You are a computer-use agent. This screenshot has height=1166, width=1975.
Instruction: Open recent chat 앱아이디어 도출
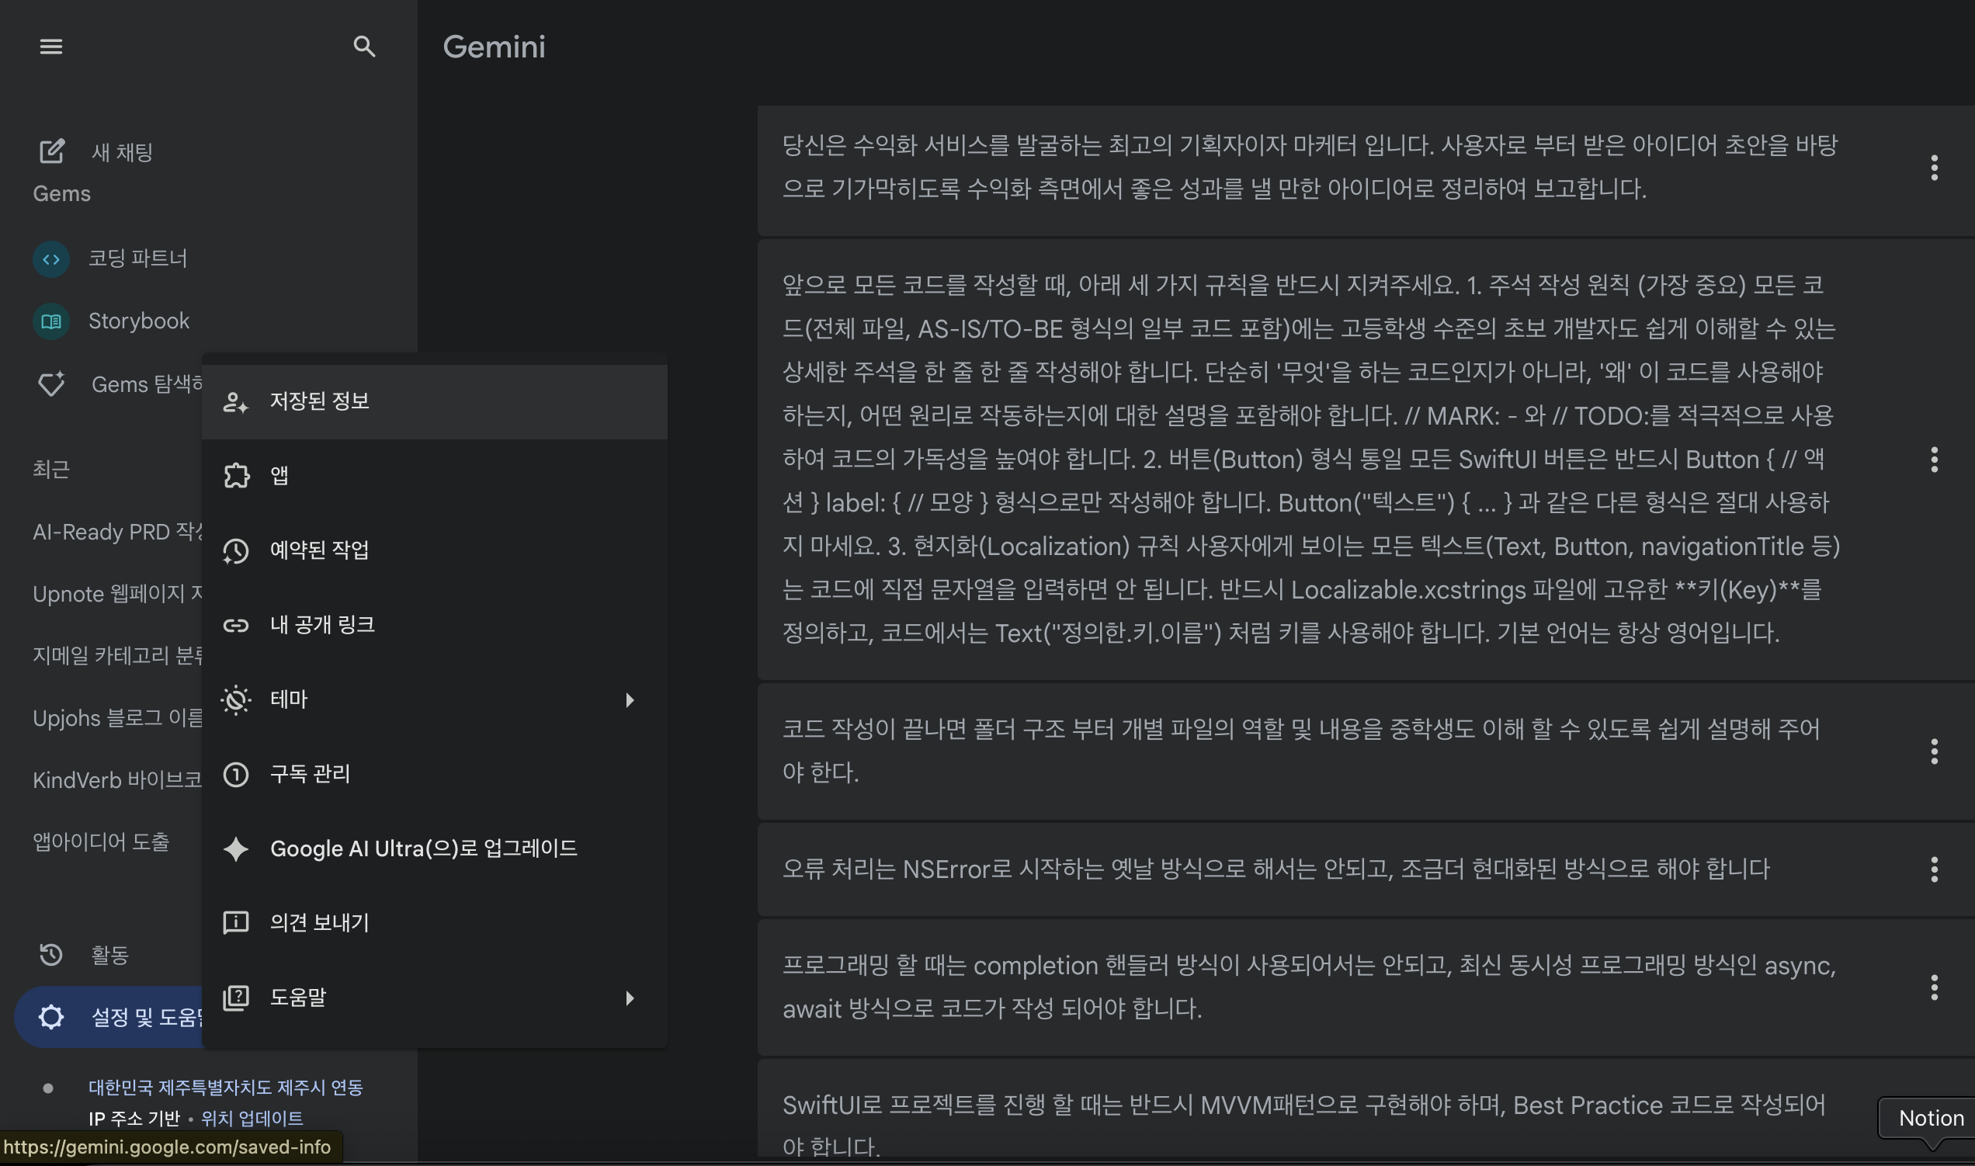[101, 842]
